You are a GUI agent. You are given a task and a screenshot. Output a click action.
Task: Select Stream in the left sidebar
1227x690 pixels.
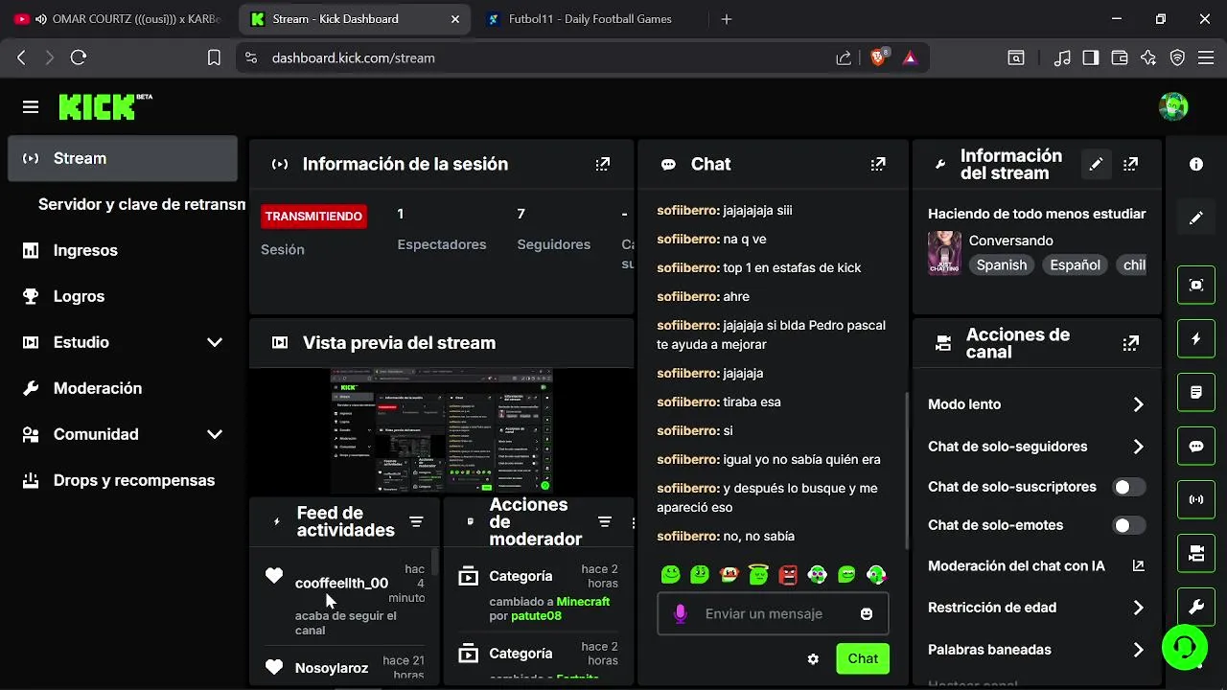[x=123, y=158]
